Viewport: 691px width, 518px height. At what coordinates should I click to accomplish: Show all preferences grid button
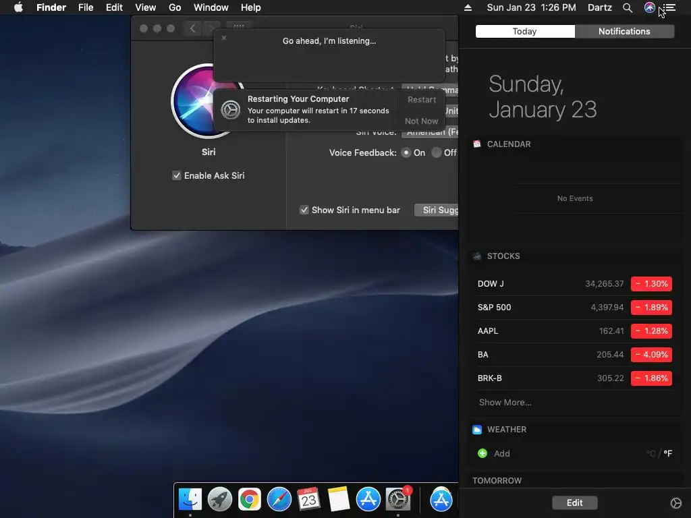point(238,27)
